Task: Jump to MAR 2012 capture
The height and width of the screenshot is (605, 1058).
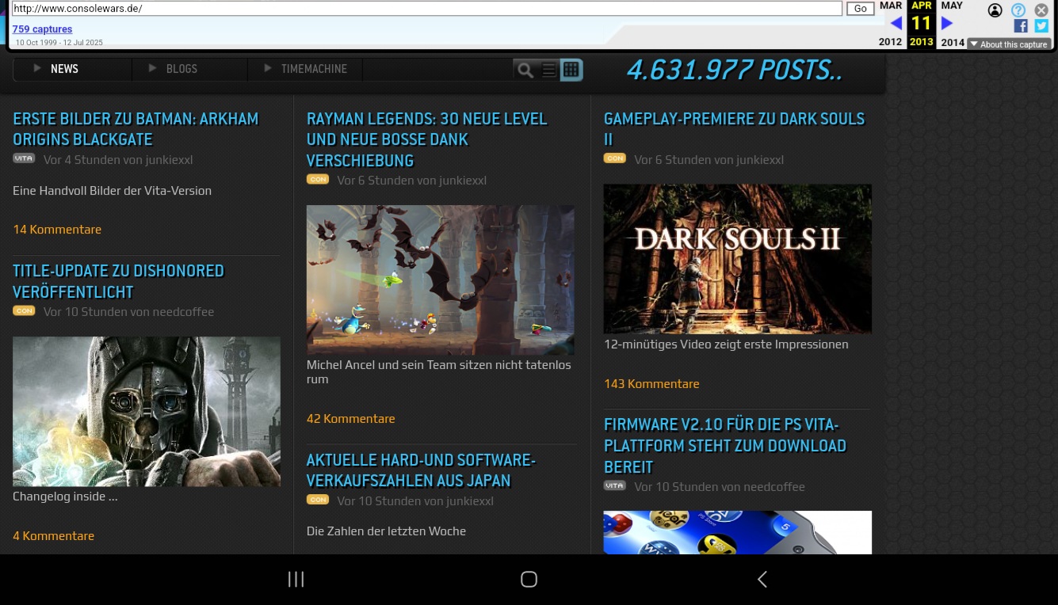Action: tap(891, 24)
